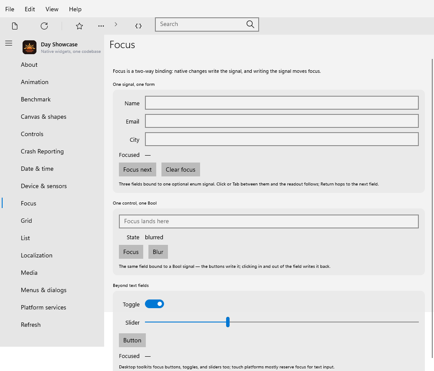Click the new document toolbar icon

(x=15, y=26)
